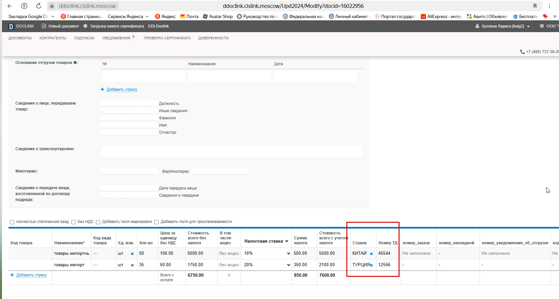Screen dimensions: 559x299
Task: Clear unit шт in 35-quantity row
Action: coord(132,265)
